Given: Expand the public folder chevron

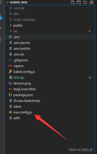Looking at the screenshot, I should point(11,25).
